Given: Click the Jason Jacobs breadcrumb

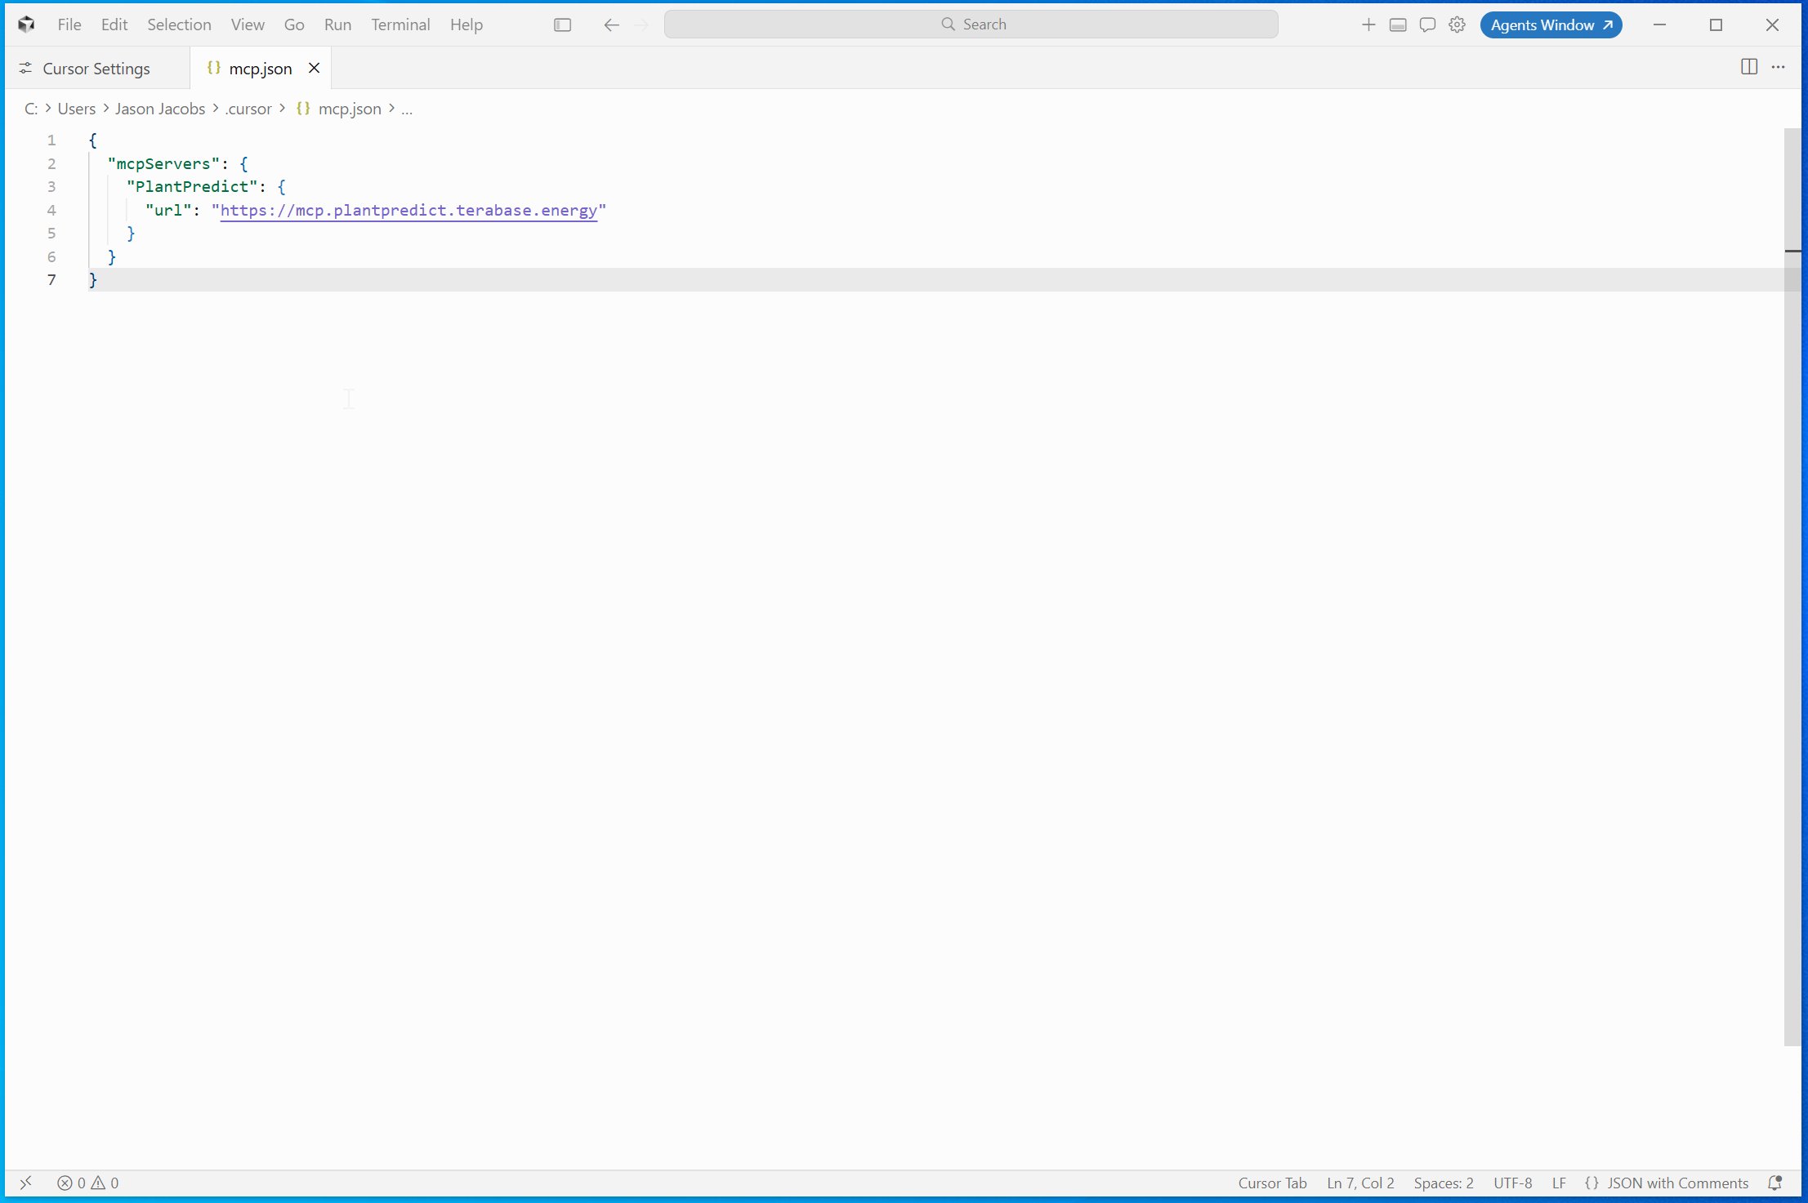Looking at the screenshot, I should click(x=160, y=109).
